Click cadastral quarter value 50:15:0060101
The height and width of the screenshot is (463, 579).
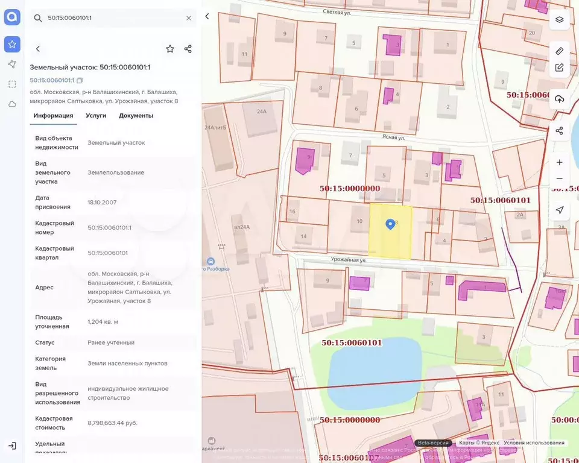107,253
